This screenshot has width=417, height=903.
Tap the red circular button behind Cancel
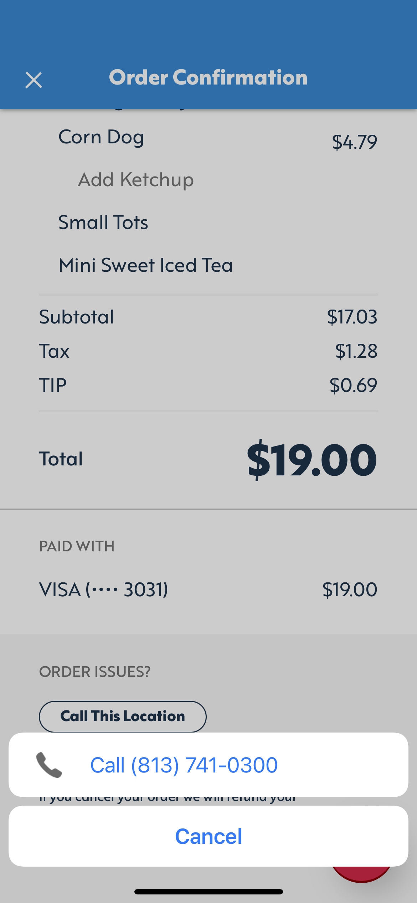pos(362,873)
